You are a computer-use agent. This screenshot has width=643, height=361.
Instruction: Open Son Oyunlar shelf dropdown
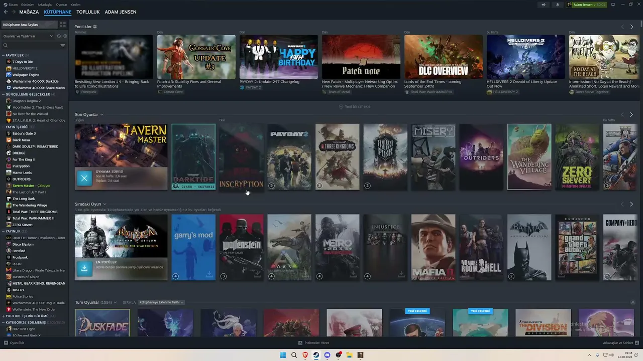click(101, 115)
